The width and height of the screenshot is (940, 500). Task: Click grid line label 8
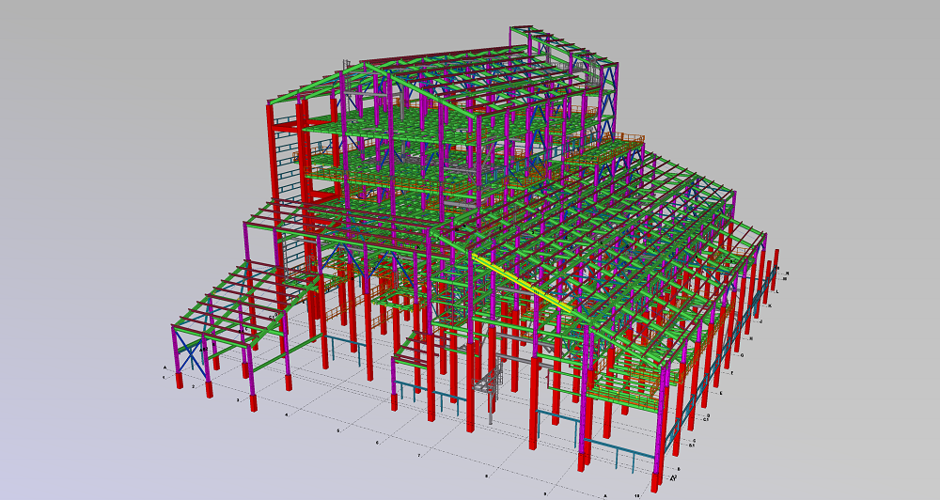(x=486, y=476)
